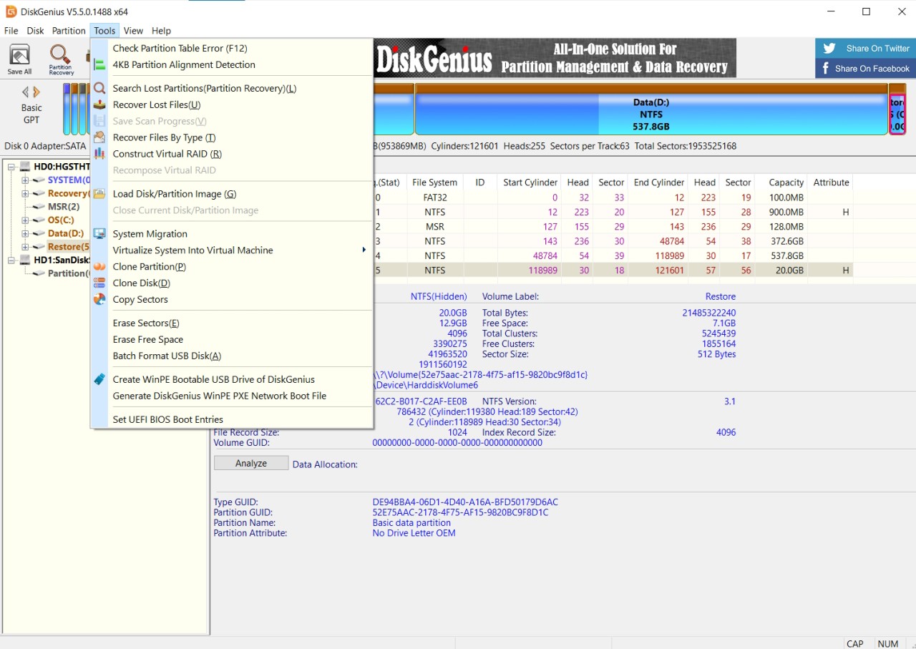This screenshot has width=916, height=649.
Task: Select the FAT32 100.0MB partition row
Action: coord(614,197)
